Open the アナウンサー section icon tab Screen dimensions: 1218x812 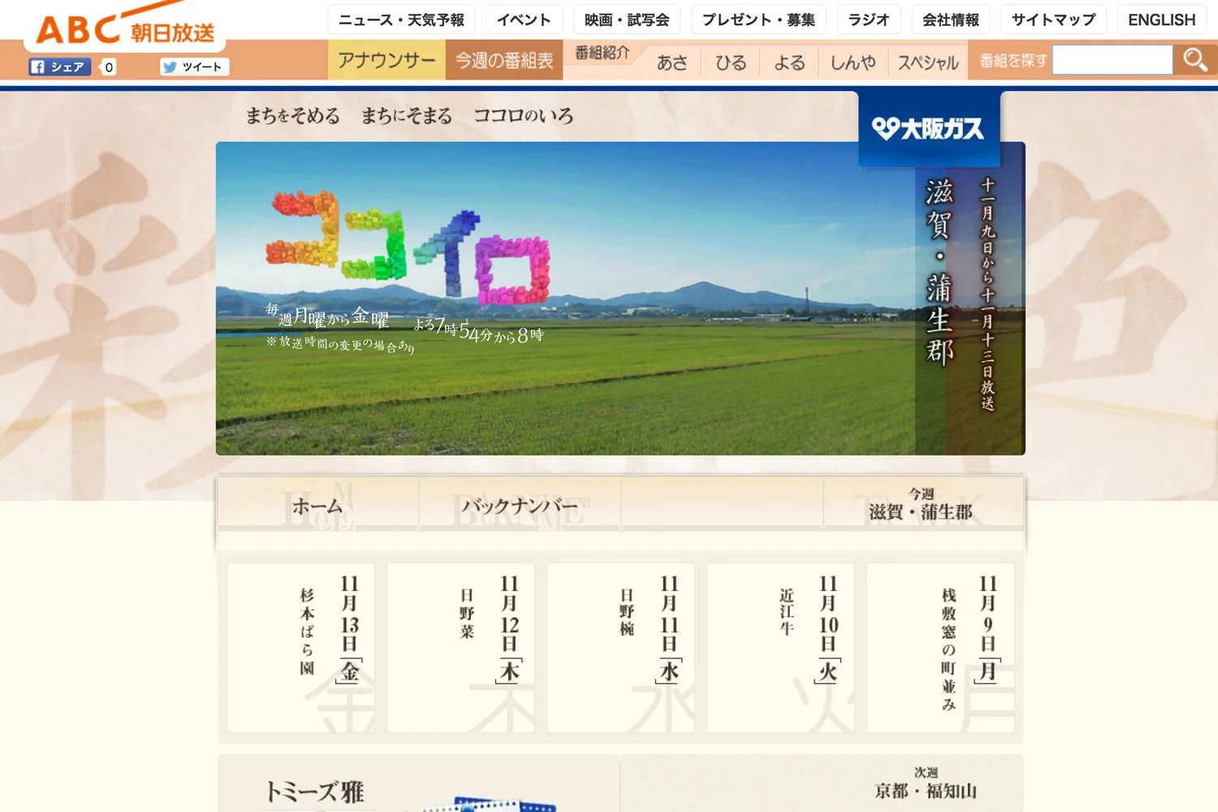click(387, 60)
